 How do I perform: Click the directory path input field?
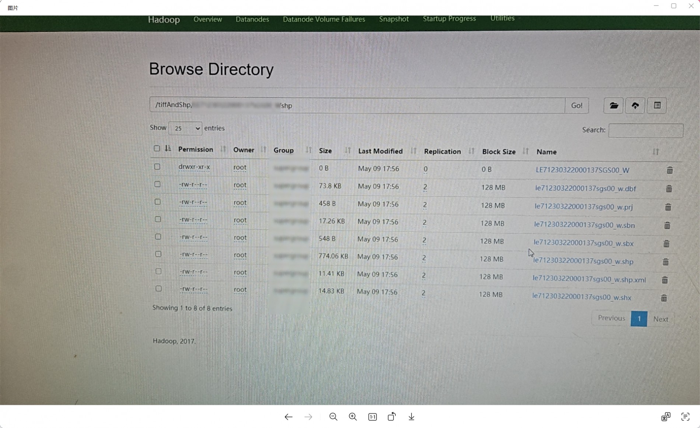[x=357, y=105]
